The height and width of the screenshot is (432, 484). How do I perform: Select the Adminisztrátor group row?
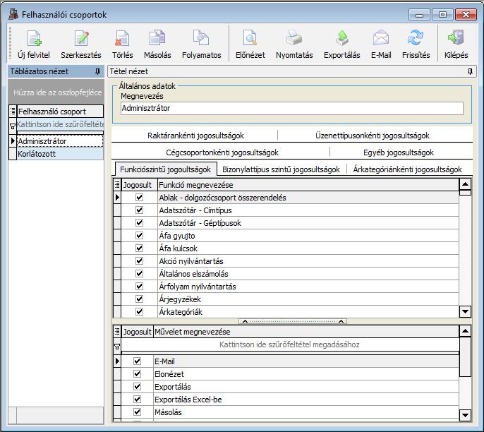[x=60, y=141]
